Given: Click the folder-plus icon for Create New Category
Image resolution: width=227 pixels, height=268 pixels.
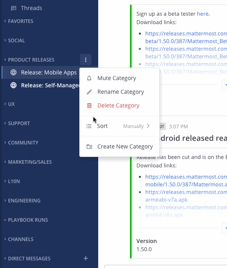Looking at the screenshot, I should coord(89,146).
